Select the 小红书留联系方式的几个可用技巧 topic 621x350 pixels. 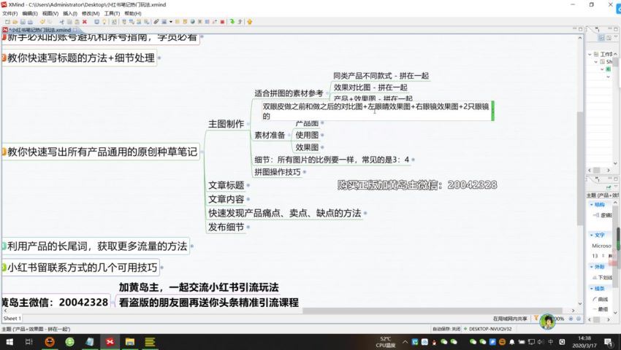coord(82,268)
